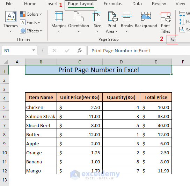Select the 'Mango' cell
This screenshot has height=186, width=190.
click(x=41, y=170)
